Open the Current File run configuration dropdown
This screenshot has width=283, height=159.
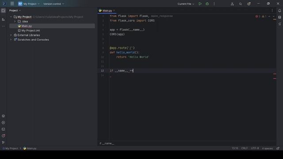(x=186, y=4)
